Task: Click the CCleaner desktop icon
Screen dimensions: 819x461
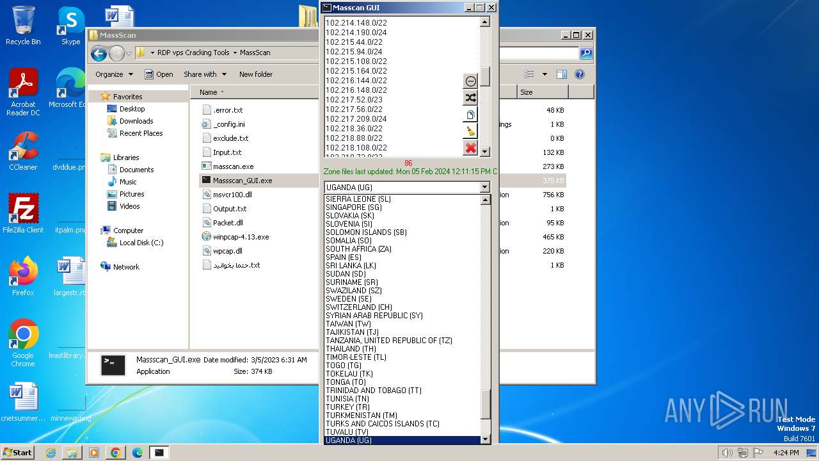Action: pyautogui.click(x=23, y=151)
